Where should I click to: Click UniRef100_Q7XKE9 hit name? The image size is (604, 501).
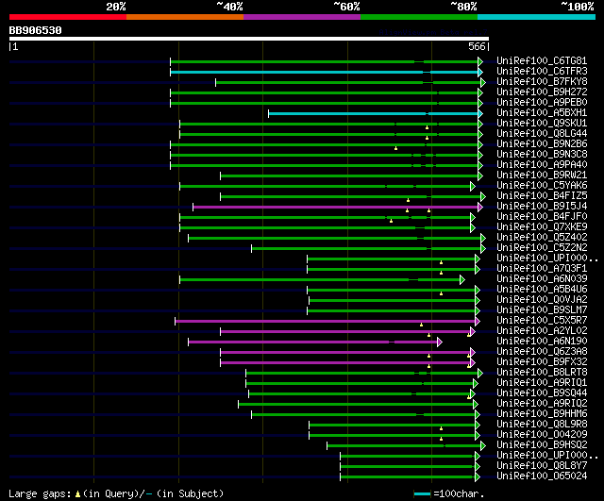point(542,227)
